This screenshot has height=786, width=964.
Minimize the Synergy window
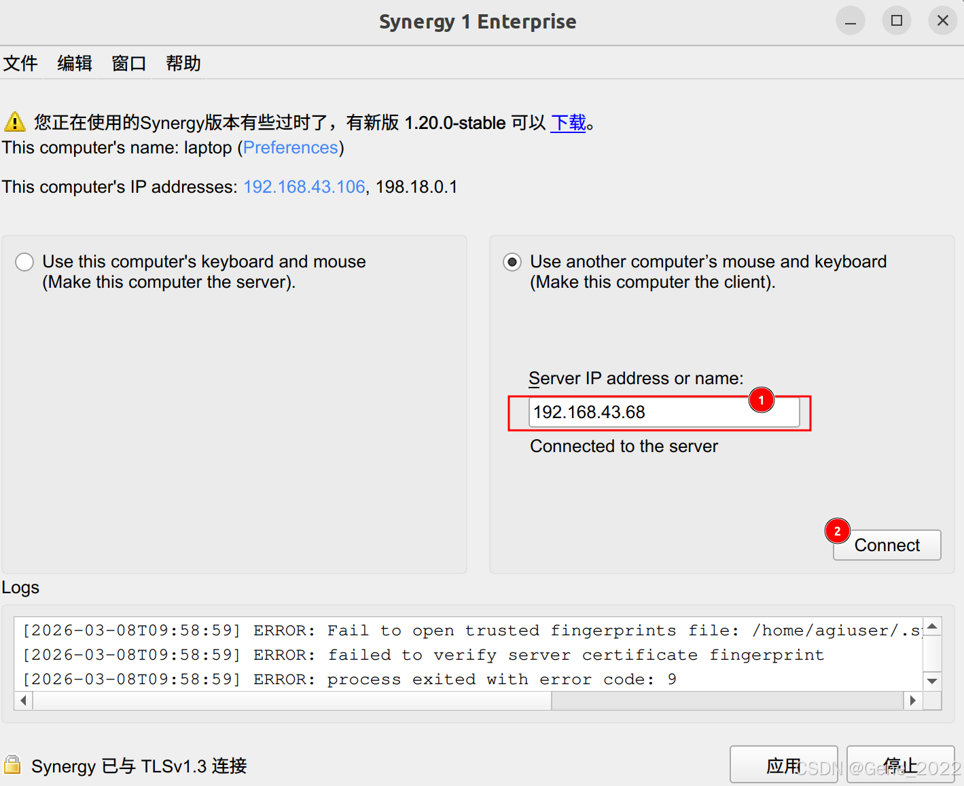[851, 20]
